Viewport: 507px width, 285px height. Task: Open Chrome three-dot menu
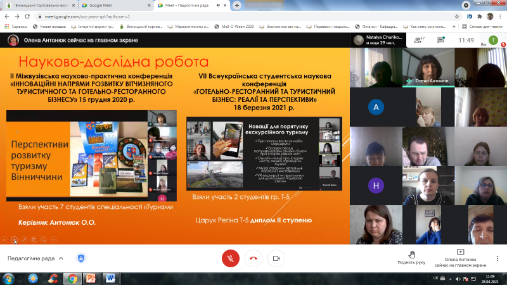click(501, 16)
